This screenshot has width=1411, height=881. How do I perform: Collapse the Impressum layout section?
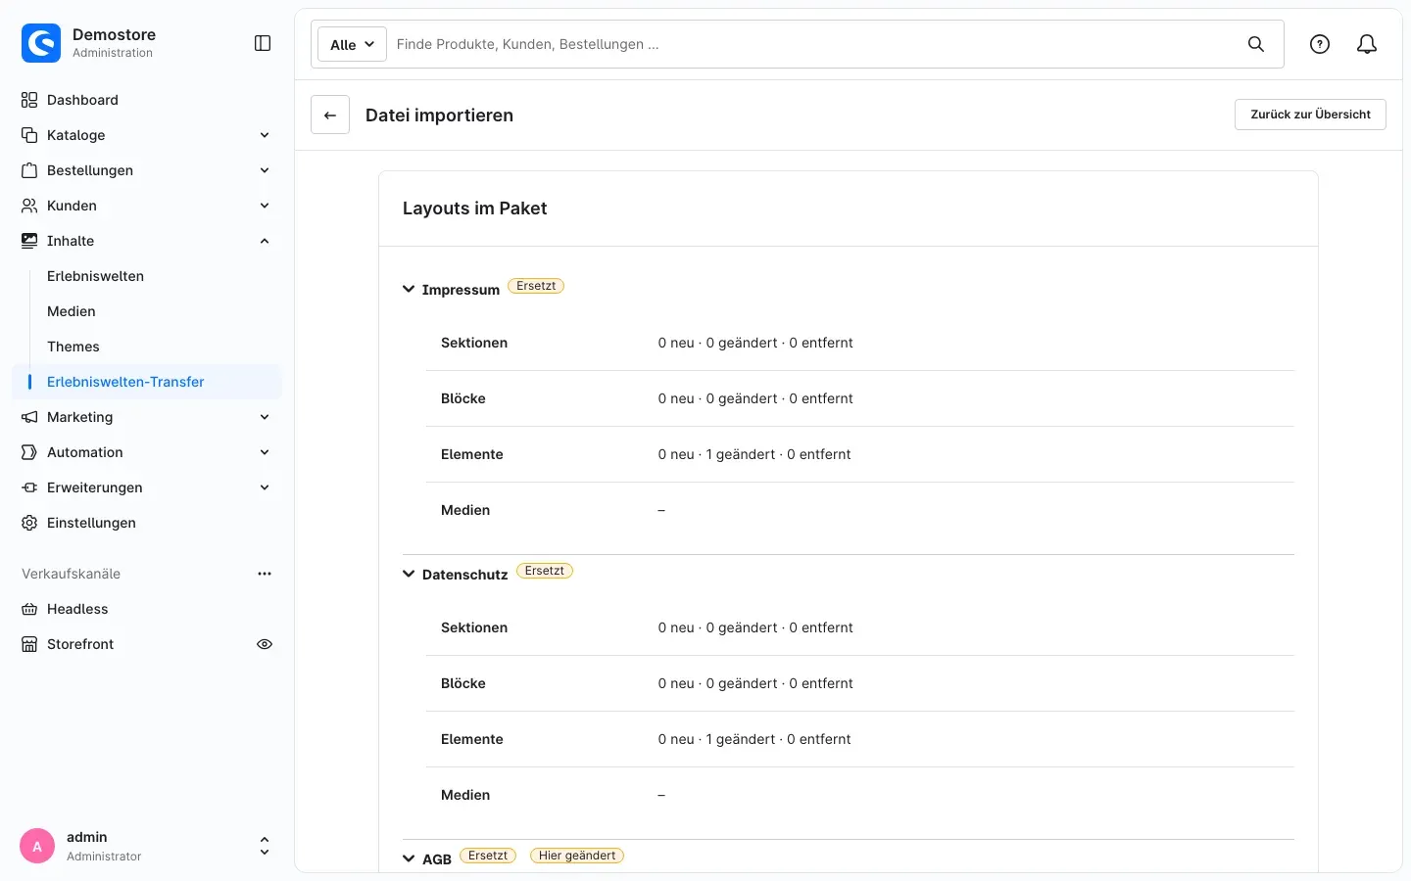[x=409, y=289]
